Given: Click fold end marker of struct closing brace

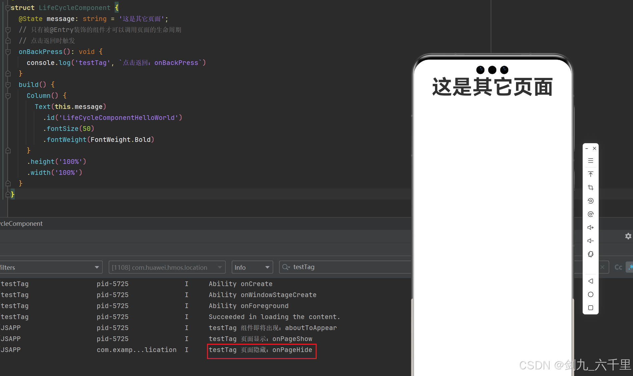Looking at the screenshot, I should pos(8,194).
